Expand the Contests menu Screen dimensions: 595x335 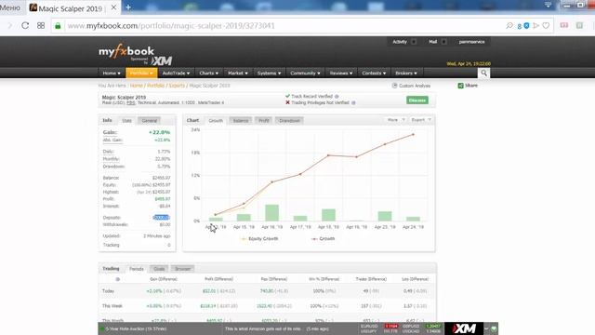coord(374,73)
